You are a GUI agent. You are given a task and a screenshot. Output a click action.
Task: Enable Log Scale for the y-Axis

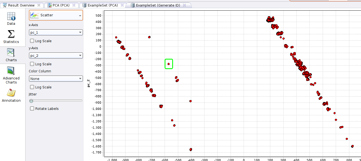click(32, 64)
